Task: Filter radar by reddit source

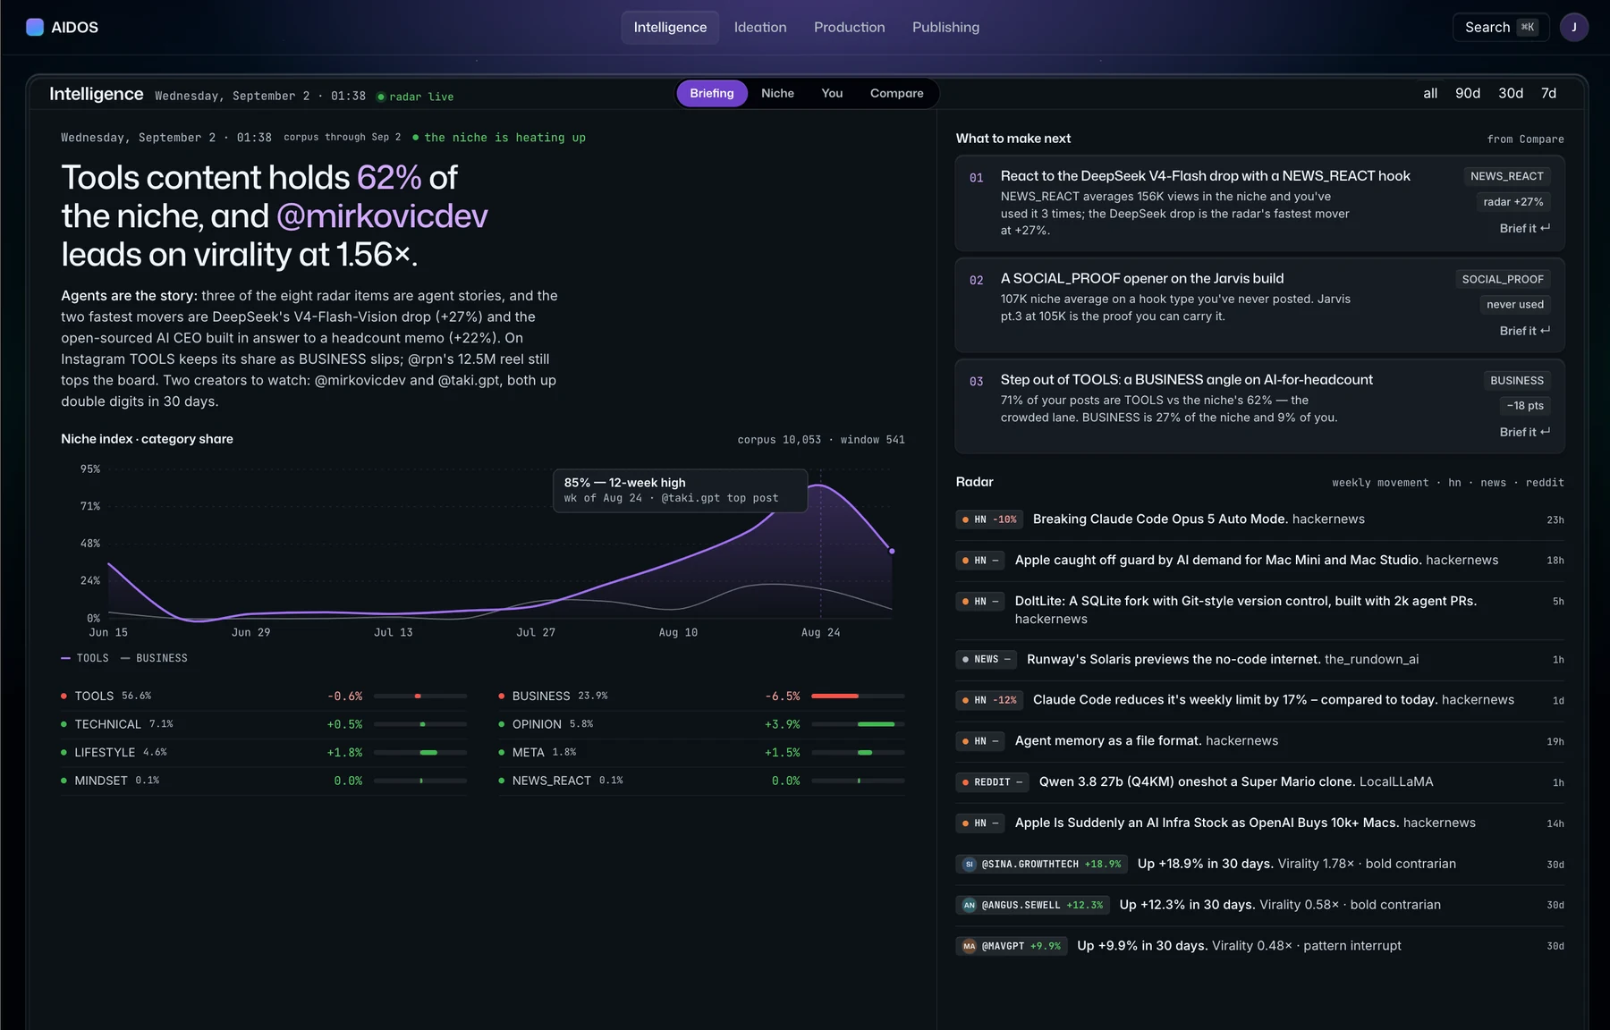Action: point(1545,483)
